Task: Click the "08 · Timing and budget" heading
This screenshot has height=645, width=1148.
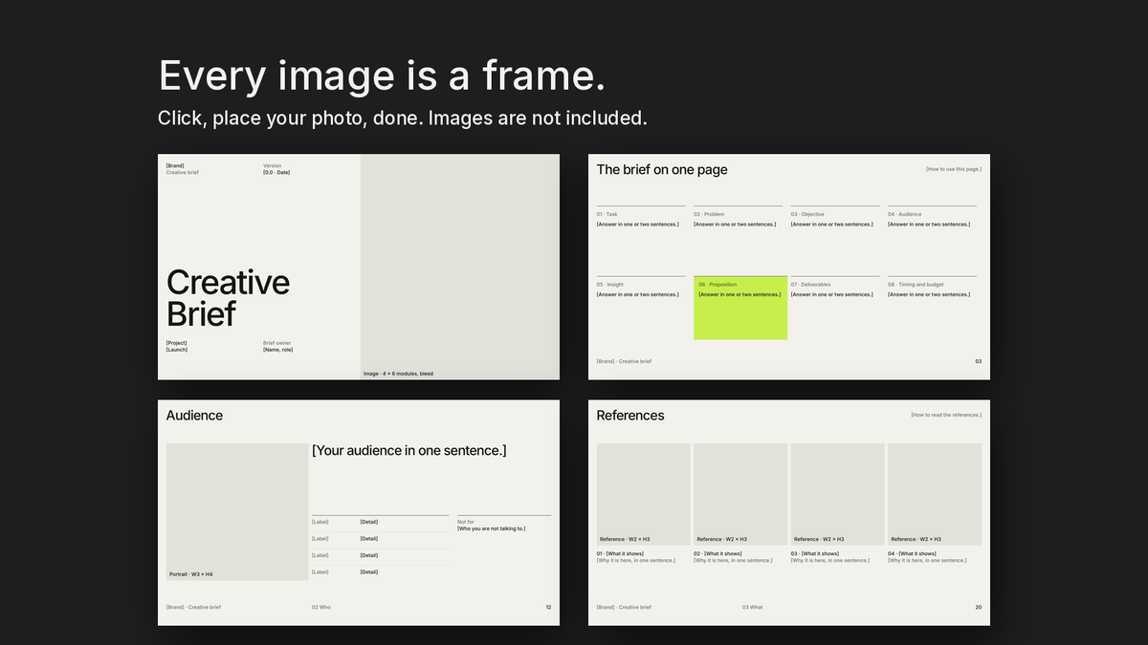Action: pyautogui.click(x=916, y=285)
